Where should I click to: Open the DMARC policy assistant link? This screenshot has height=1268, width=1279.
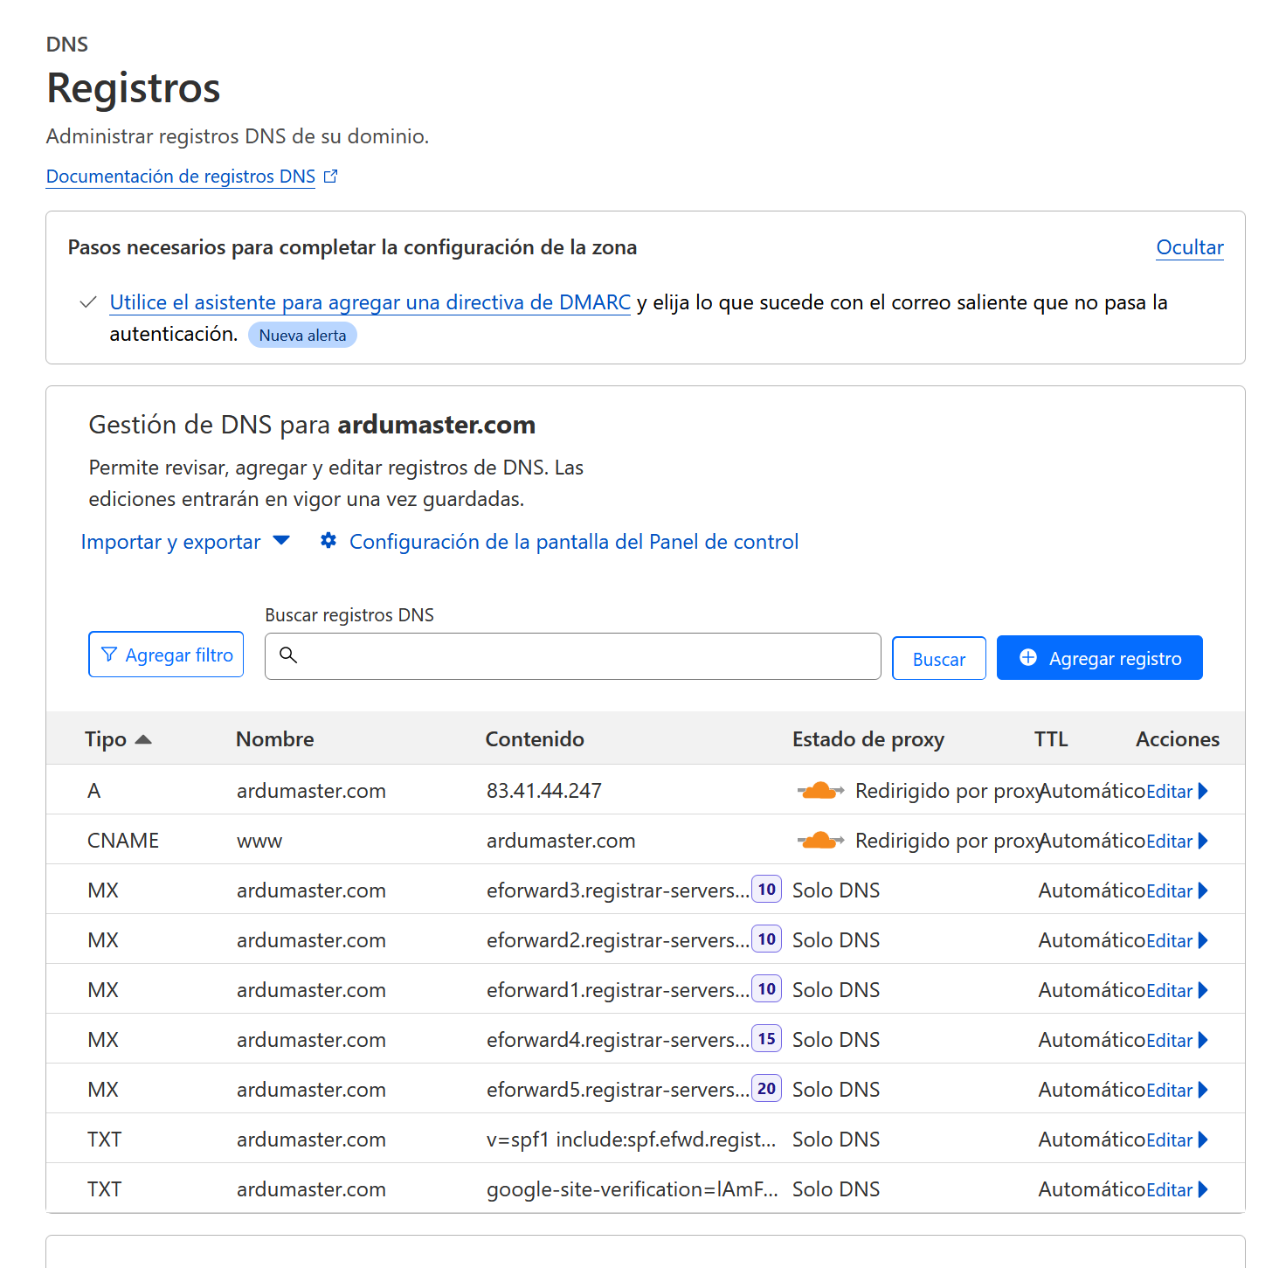coord(370,302)
